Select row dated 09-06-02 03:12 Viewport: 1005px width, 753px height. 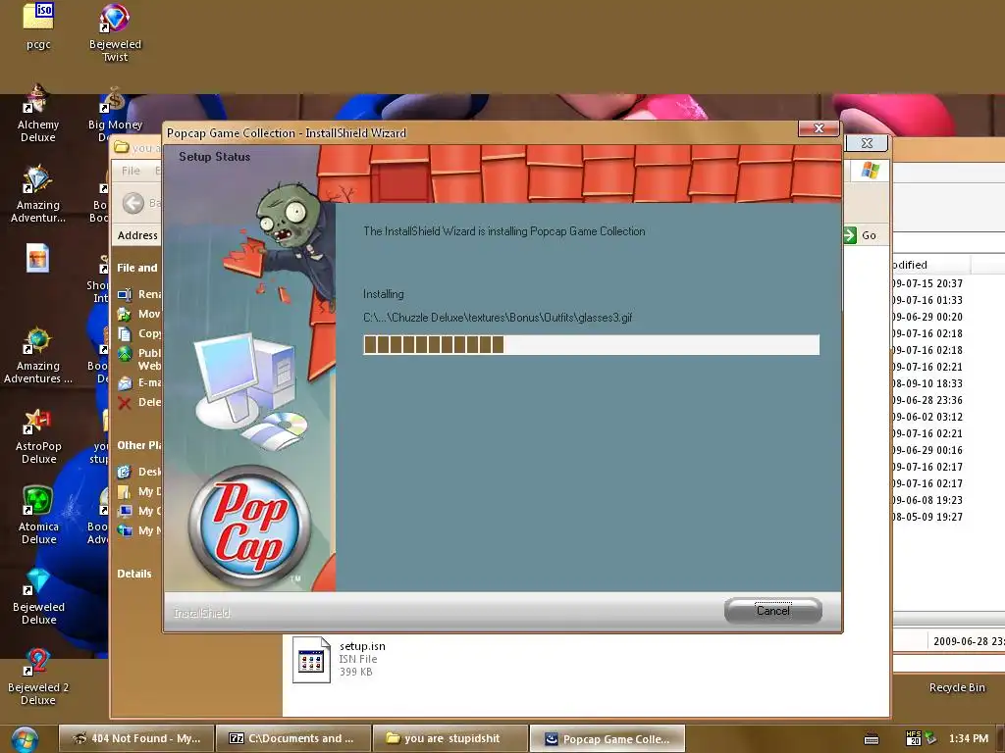tap(927, 416)
